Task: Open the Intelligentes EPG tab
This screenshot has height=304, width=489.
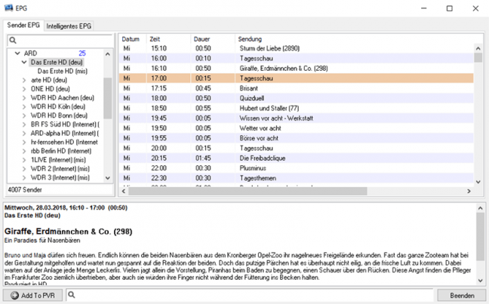Action: tap(69, 26)
